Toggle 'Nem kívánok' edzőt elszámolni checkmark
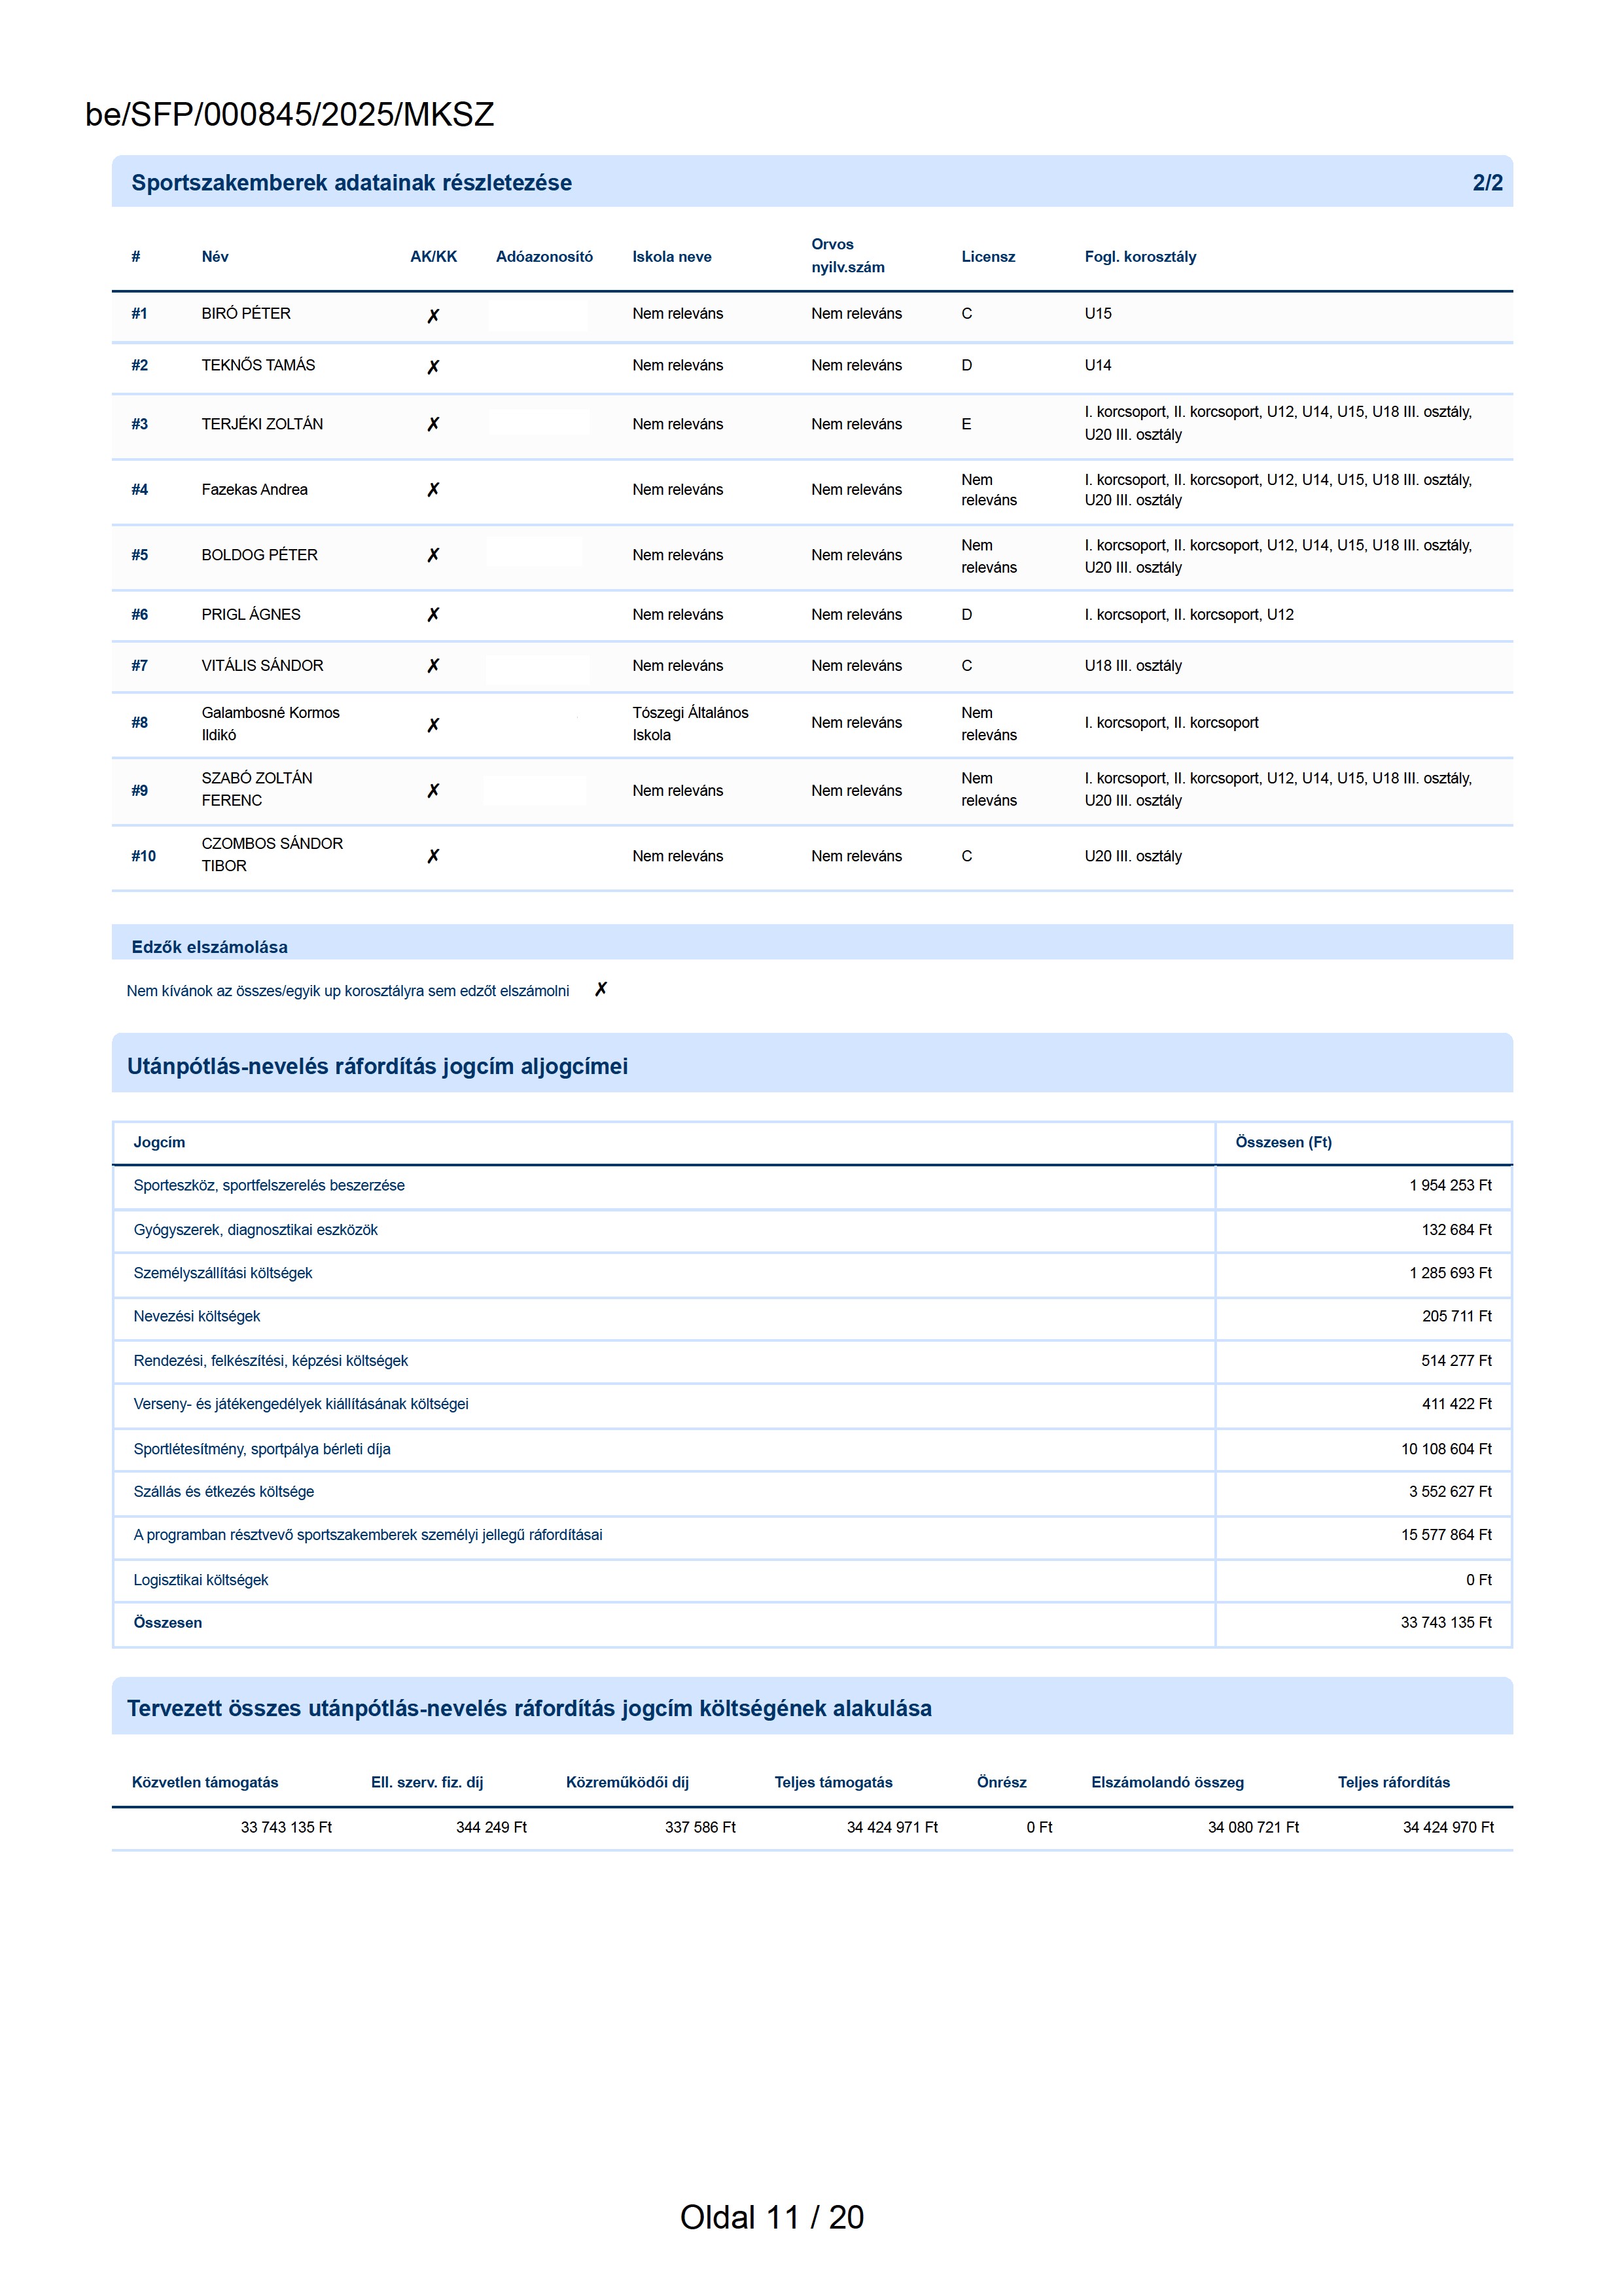This screenshot has height=2296, width=1622. coord(601,989)
